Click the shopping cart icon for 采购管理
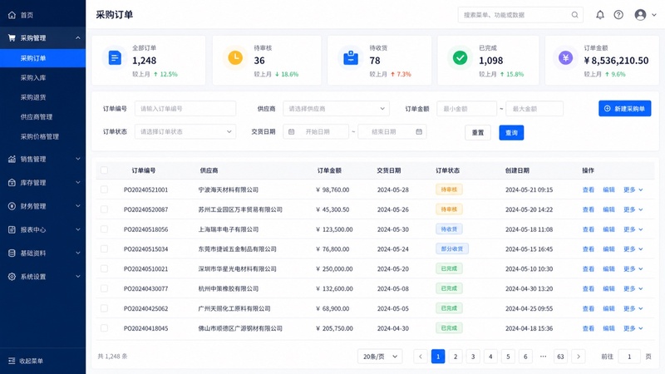Viewport: 665px width, 374px height. pos(12,38)
